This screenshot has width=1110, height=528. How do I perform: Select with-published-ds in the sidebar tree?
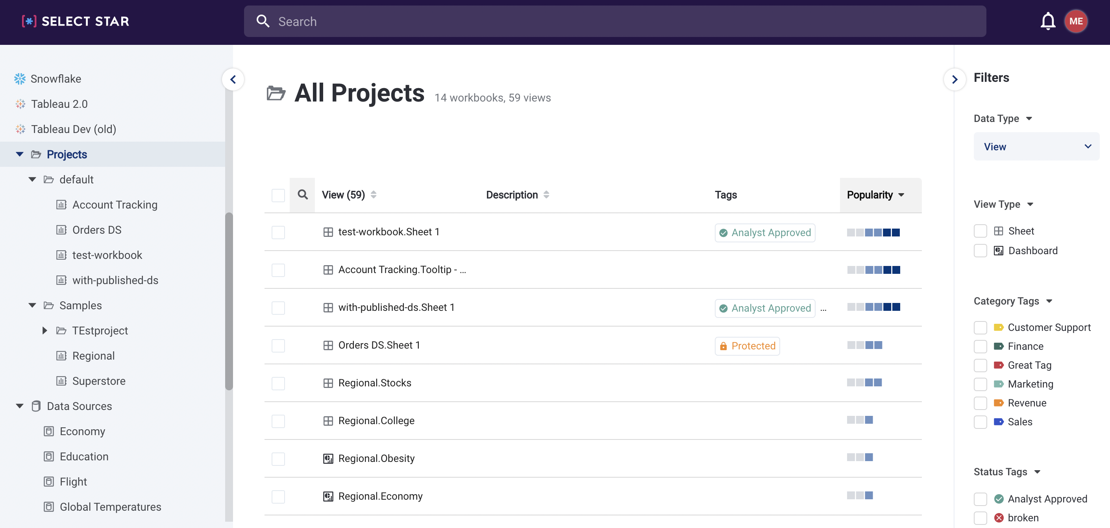115,280
